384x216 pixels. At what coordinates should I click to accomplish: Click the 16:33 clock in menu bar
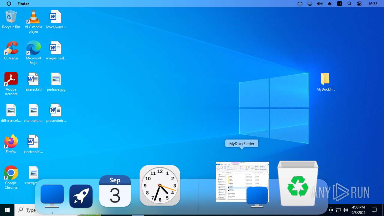[x=373, y=4]
